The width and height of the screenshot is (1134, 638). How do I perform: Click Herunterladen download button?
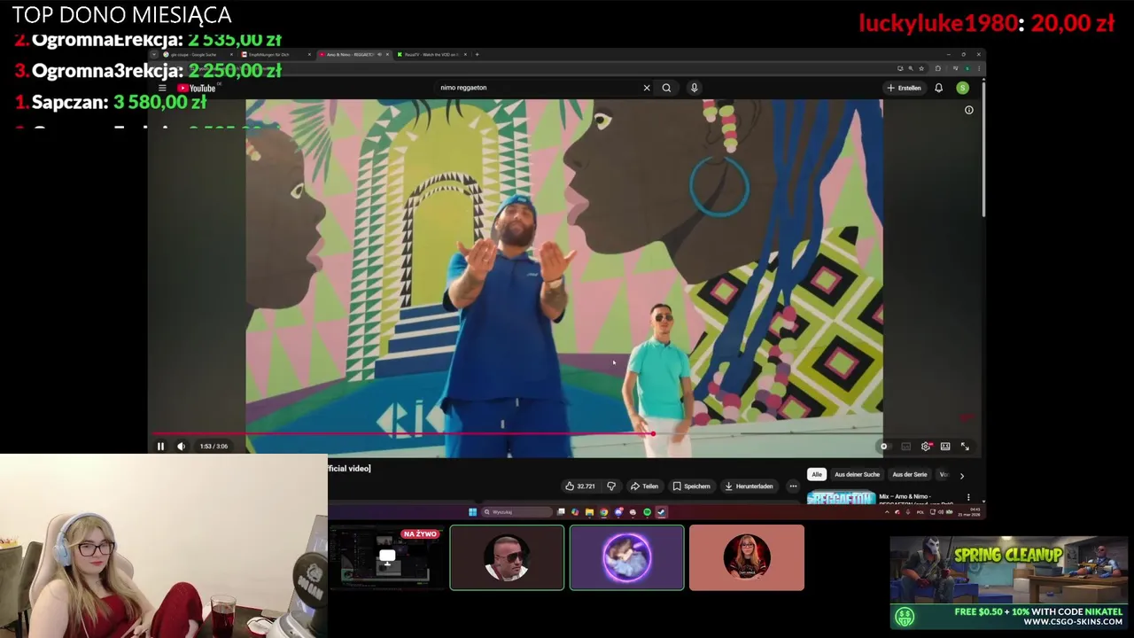tap(749, 486)
